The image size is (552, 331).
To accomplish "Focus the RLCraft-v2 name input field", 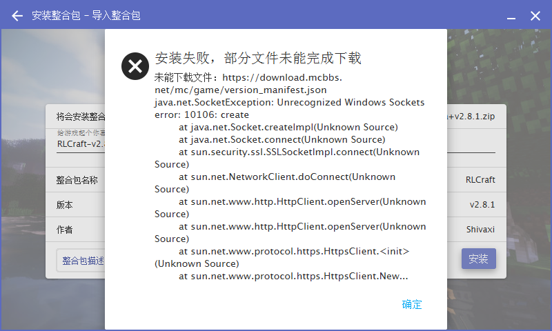I will 80,144.
